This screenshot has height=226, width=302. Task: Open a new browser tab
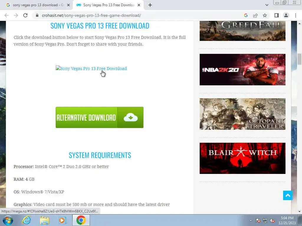pyautogui.click(x=150, y=5)
